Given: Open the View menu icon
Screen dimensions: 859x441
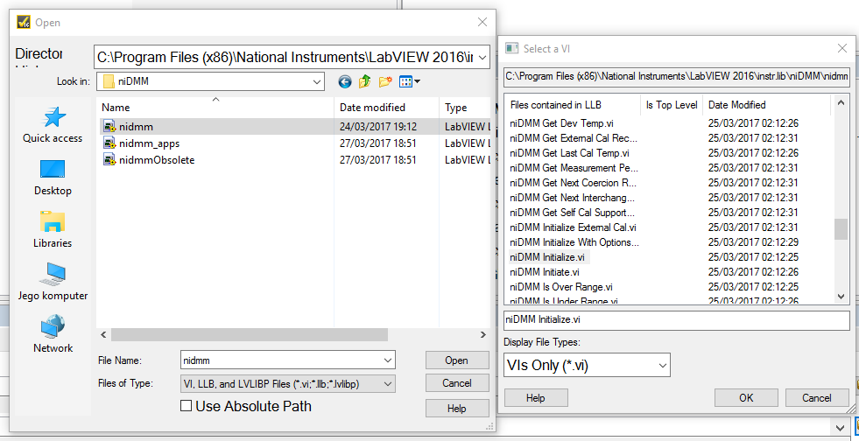Looking at the screenshot, I should 410,82.
